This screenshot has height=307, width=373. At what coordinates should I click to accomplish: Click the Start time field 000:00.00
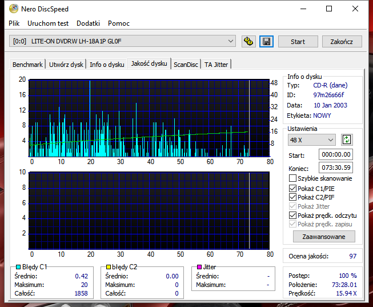pyautogui.click(x=336, y=154)
